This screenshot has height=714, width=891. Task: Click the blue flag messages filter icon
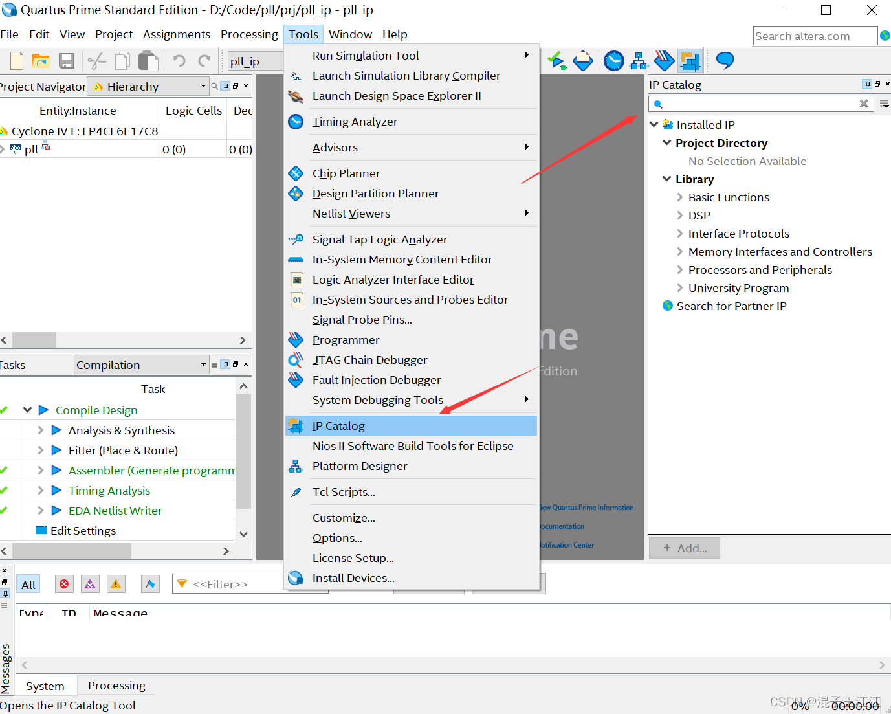150,585
